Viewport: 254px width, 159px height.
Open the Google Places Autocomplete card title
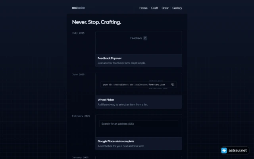tap(116, 142)
